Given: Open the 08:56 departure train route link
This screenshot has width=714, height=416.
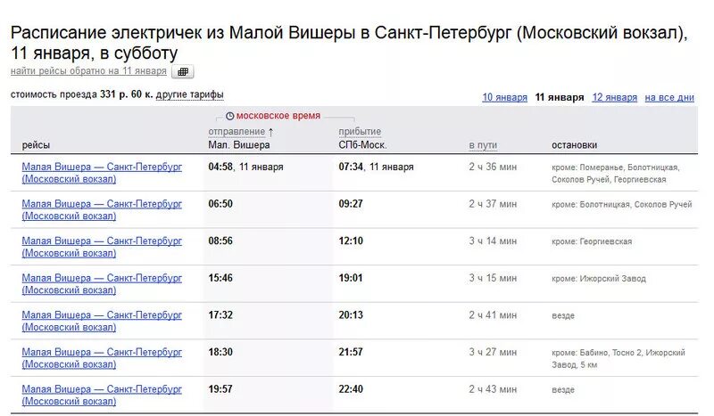Looking at the screenshot, I should click(x=102, y=247).
